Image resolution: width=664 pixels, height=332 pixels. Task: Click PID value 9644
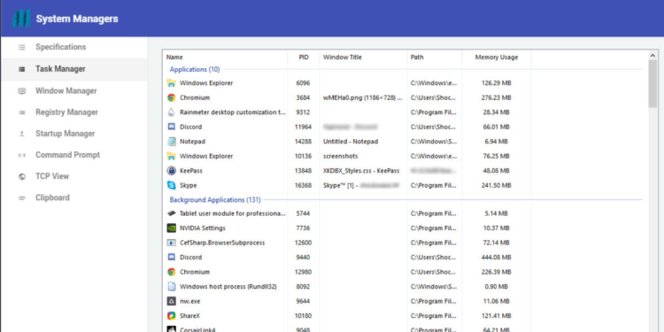(x=303, y=302)
